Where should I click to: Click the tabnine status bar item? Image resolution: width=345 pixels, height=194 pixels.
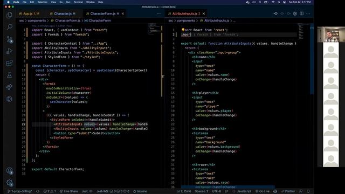coord(140,191)
